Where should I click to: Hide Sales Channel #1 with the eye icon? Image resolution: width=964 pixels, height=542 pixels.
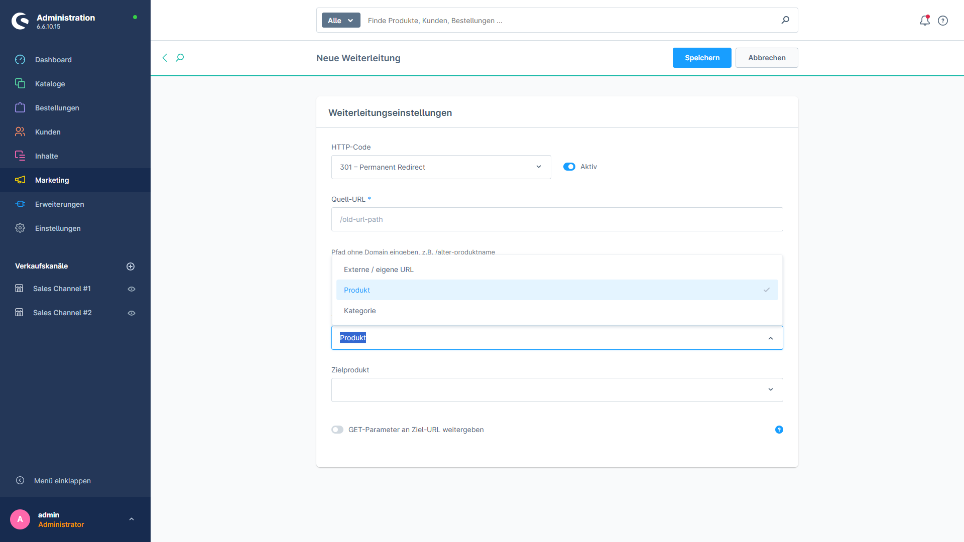(x=131, y=289)
